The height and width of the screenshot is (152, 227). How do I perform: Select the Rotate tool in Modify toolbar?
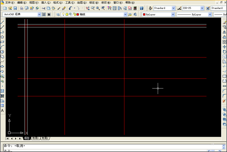pyautogui.click(x=224, y=52)
